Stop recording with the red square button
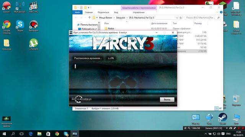Viewport: 245px width, 137px height. pyautogui.click(x=243, y=128)
